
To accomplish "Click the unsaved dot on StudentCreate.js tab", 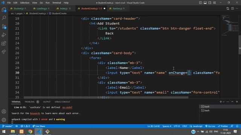I will (x=105, y=8).
